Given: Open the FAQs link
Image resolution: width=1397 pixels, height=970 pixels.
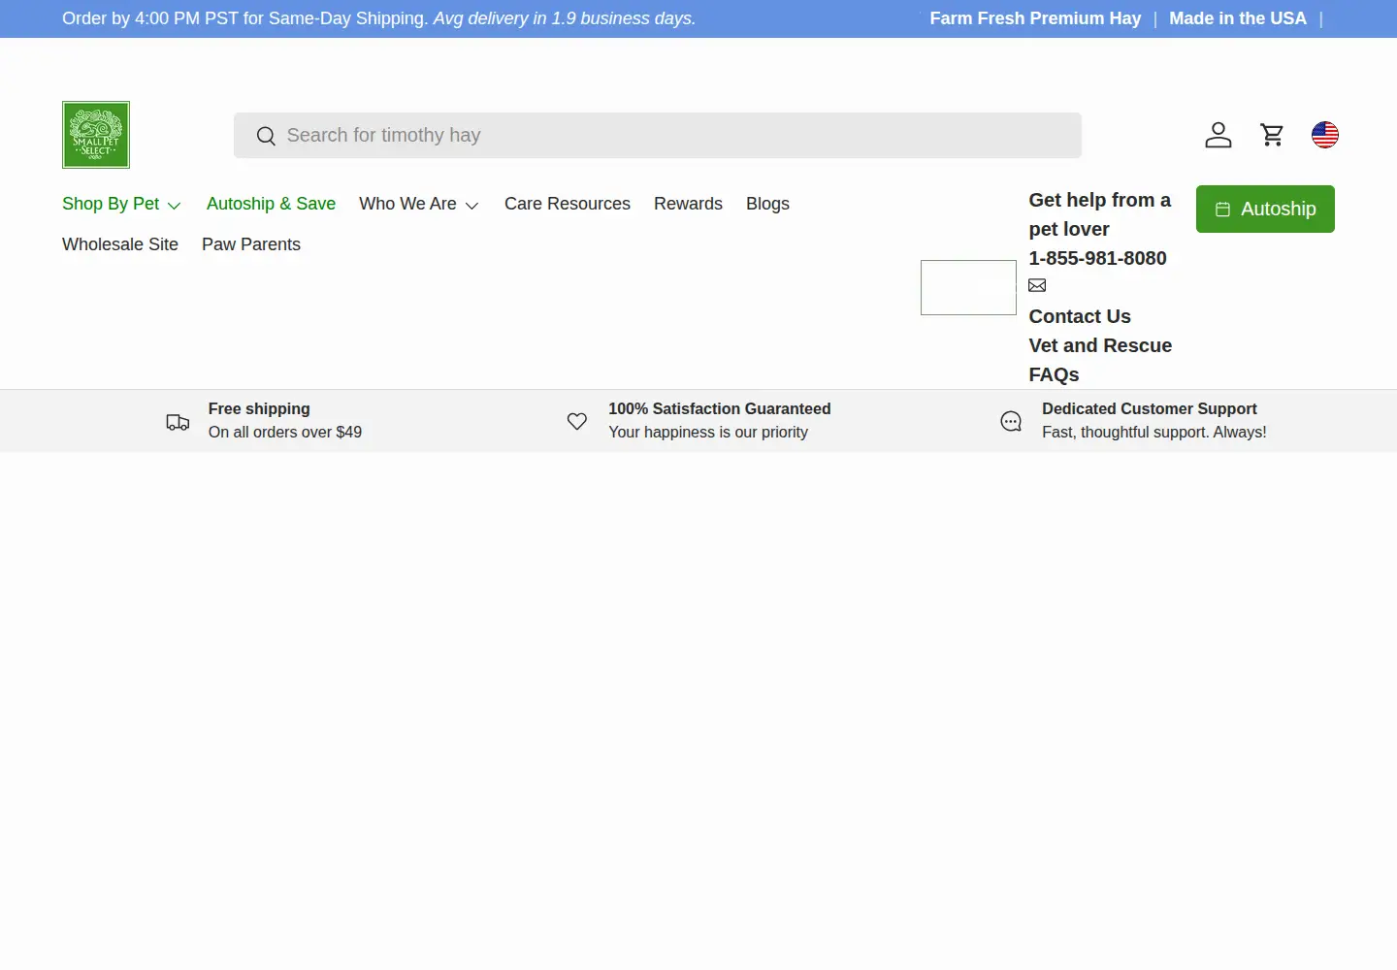Looking at the screenshot, I should click(1054, 374).
